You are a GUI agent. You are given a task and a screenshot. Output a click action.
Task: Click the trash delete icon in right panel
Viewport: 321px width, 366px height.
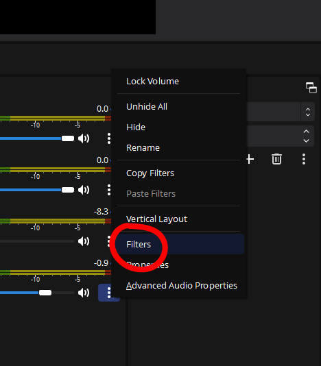coord(276,159)
